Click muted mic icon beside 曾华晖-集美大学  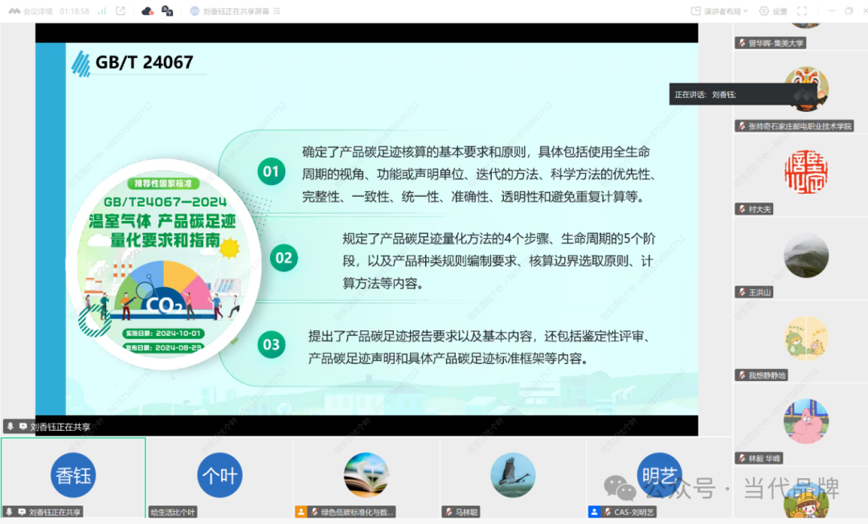point(743,43)
